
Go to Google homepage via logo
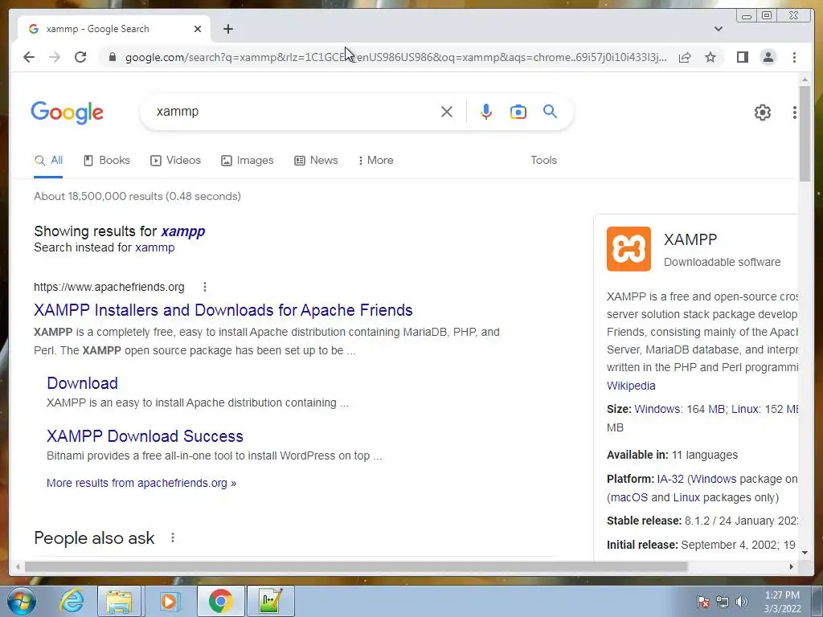[68, 112]
